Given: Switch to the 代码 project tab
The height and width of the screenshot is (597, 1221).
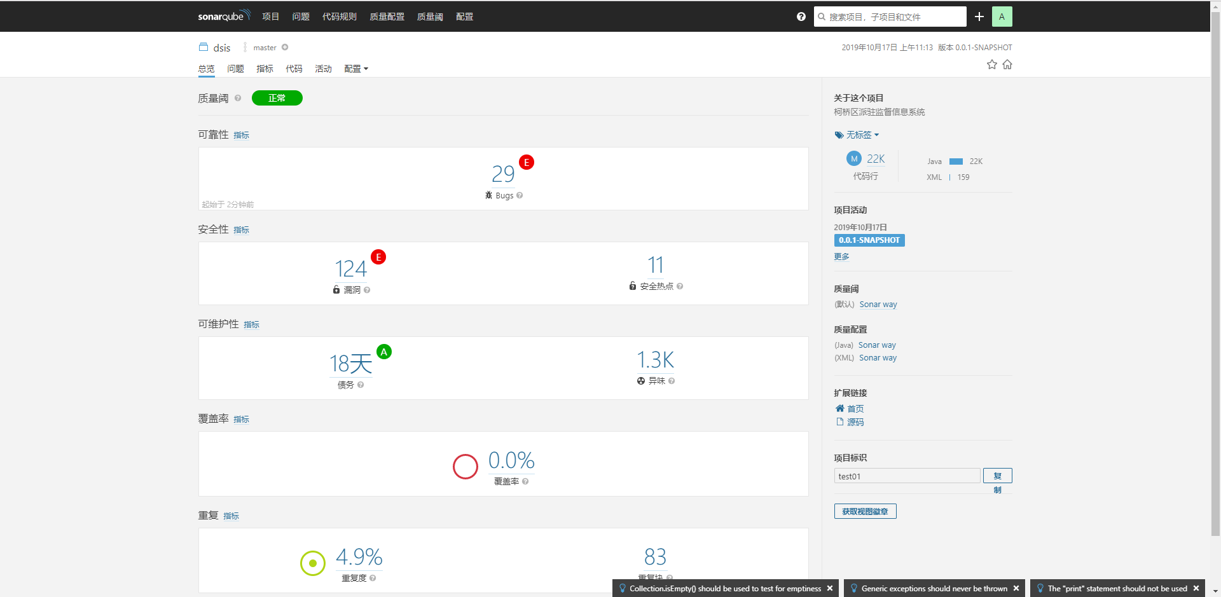Looking at the screenshot, I should pos(294,69).
